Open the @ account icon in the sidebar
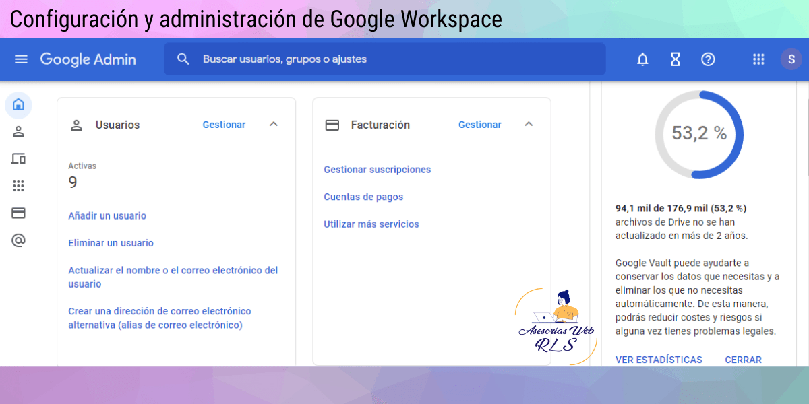 [19, 240]
